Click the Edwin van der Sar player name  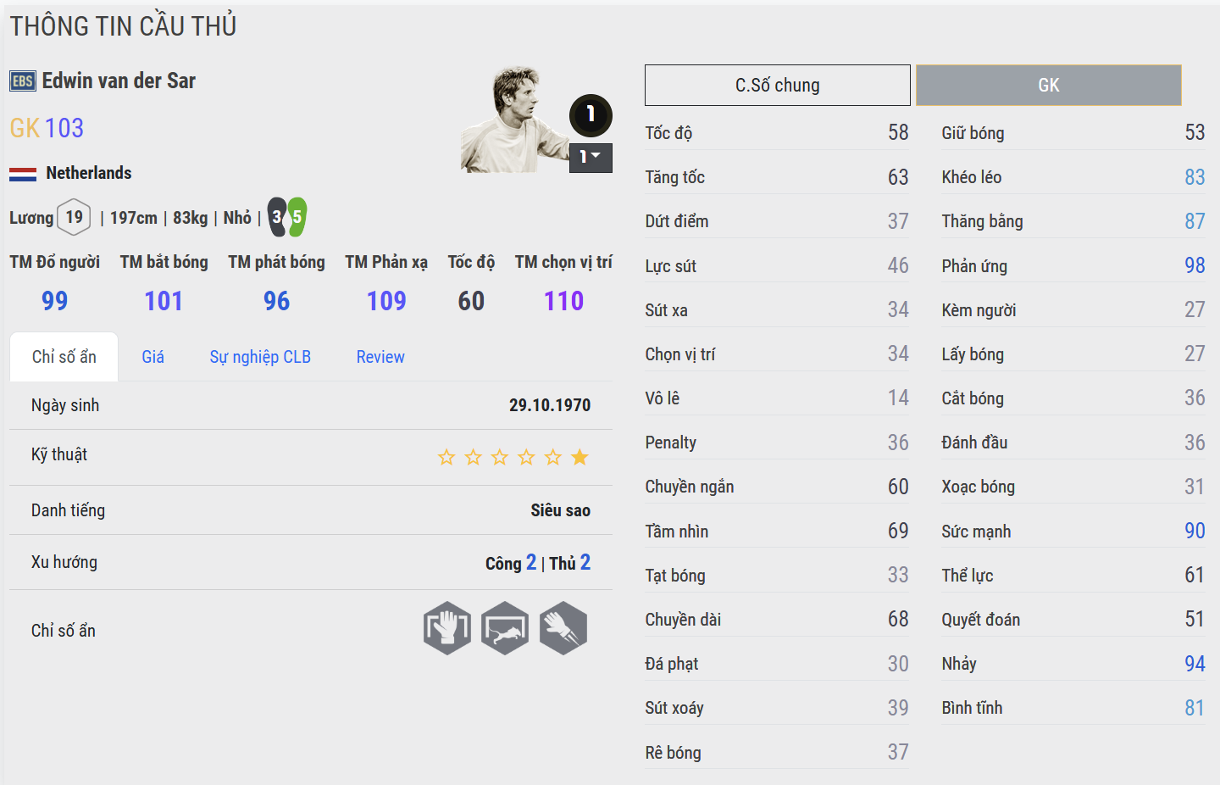[x=119, y=81]
